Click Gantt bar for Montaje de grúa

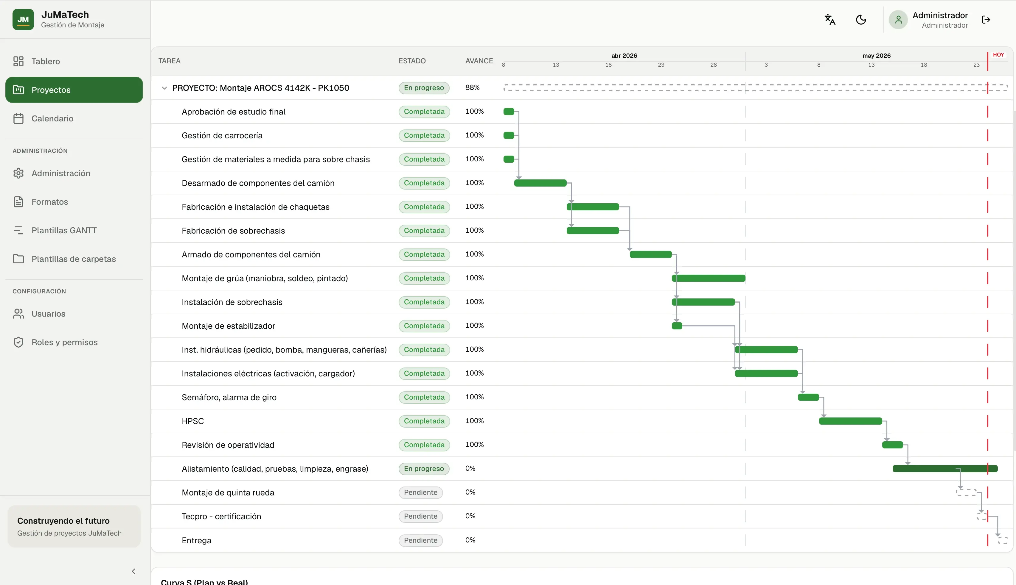tap(708, 278)
